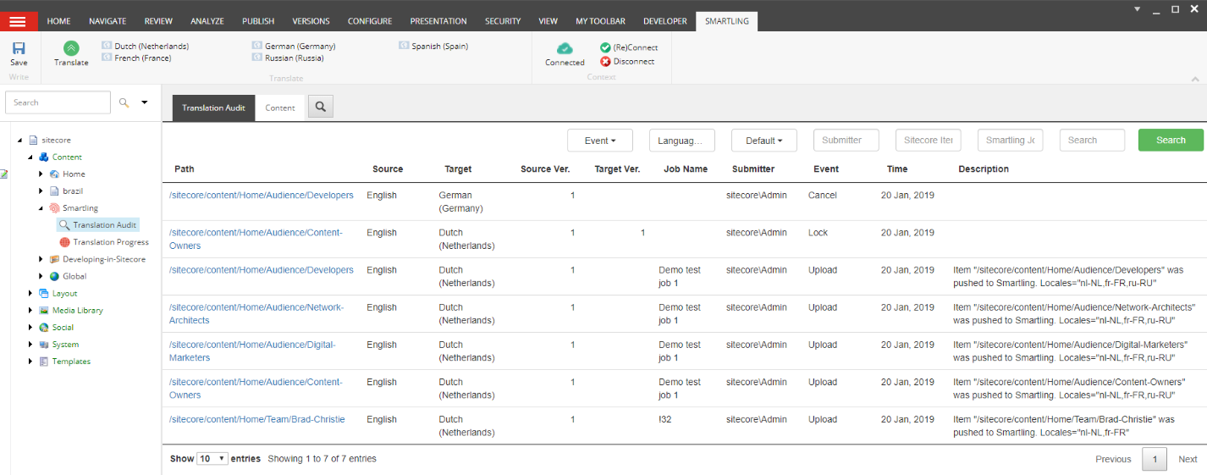Open the tree search options dropdown arrow

(145, 102)
